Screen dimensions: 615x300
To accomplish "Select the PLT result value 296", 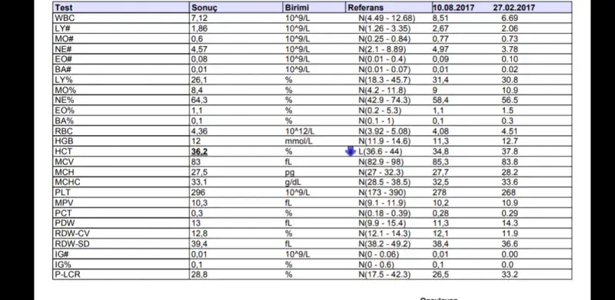I will click(x=198, y=193).
